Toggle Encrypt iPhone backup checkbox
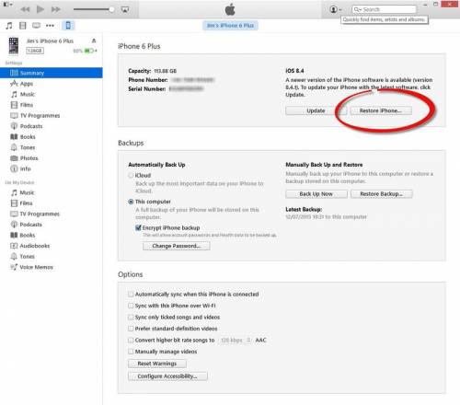The height and width of the screenshot is (405, 460). click(x=138, y=227)
